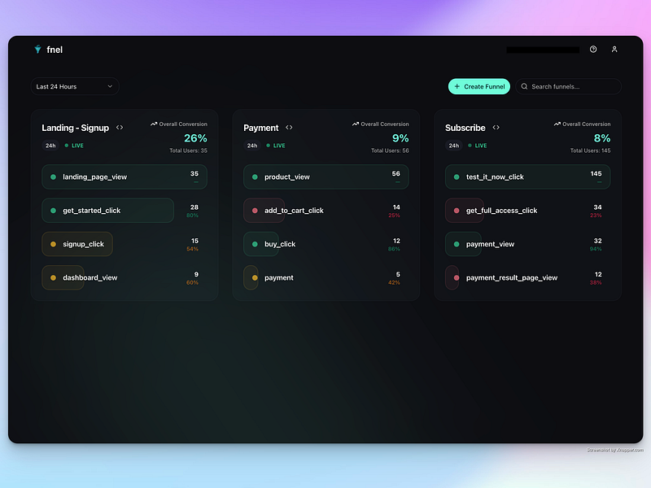Click the 8% overall conversion value
This screenshot has width=651, height=488.
tap(602, 138)
